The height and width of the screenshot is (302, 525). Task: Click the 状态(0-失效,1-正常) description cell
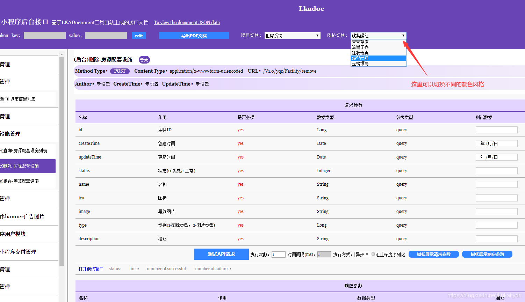[177, 171]
